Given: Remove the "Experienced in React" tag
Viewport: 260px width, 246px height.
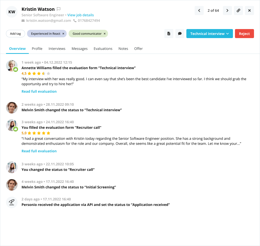Looking at the screenshot, I should click(63, 34).
